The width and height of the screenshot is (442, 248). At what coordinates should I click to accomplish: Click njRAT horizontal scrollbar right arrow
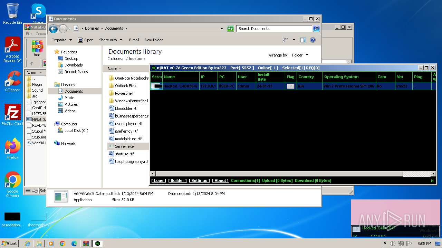[x=433, y=174]
